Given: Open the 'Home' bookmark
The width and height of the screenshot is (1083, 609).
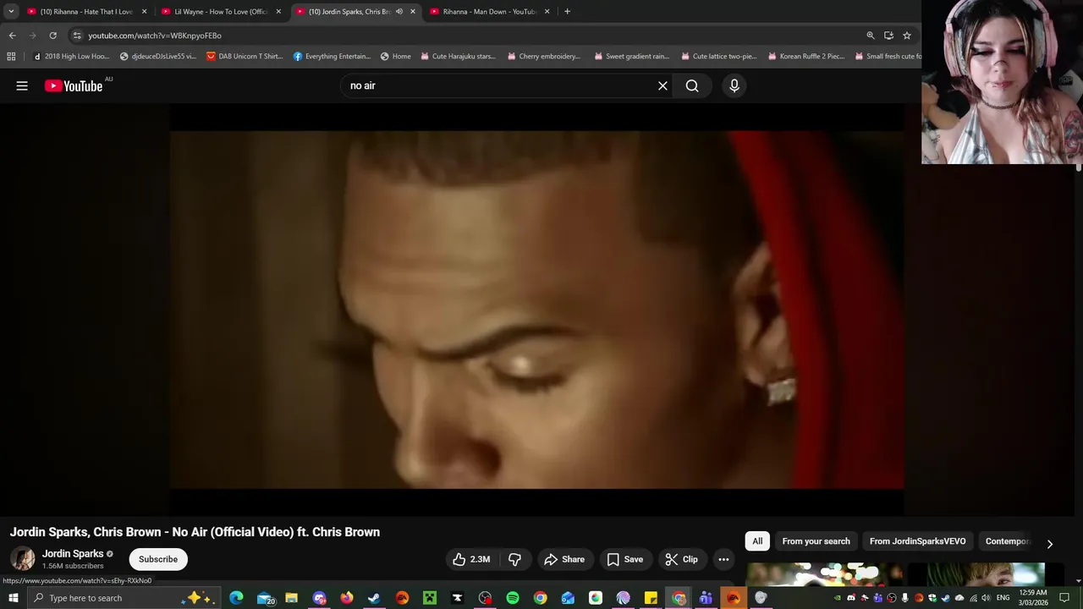Looking at the screenshot, I should tap(396, 57).
